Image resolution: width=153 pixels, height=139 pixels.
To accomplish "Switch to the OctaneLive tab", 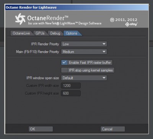I will point(21,33).
